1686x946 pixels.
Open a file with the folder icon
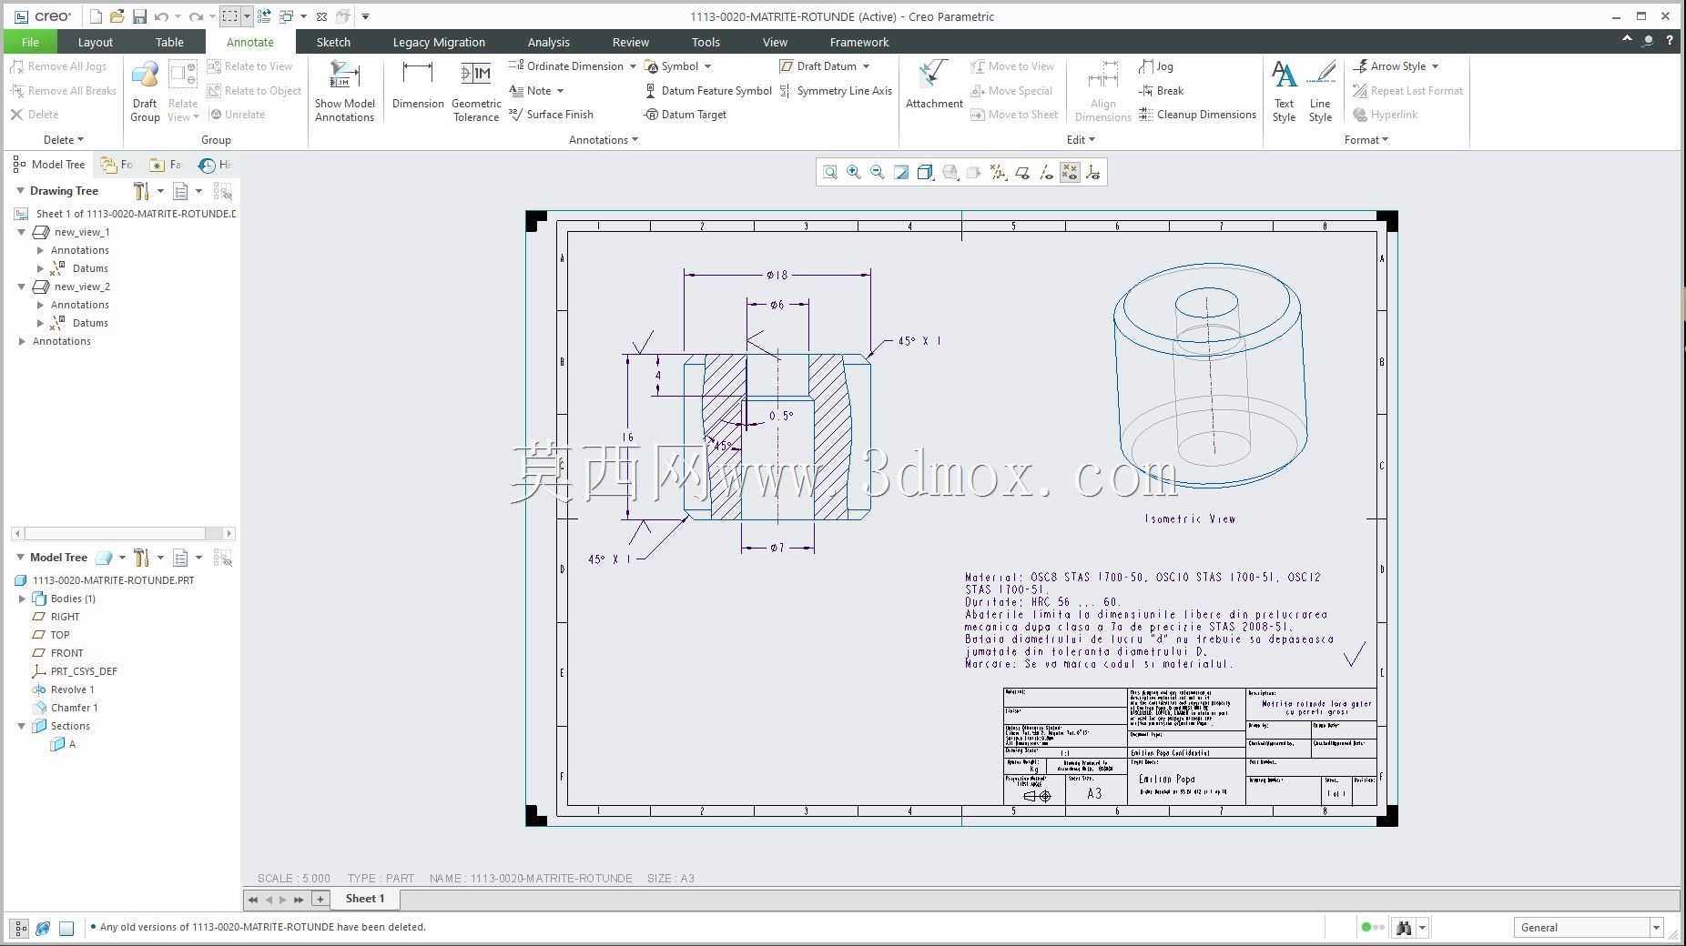tap(117, 16)
